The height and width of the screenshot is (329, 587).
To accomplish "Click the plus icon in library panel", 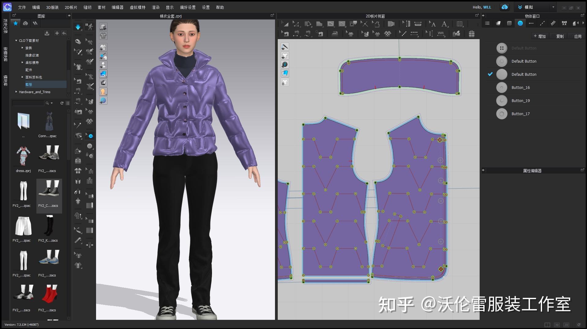I will (57, 33).
